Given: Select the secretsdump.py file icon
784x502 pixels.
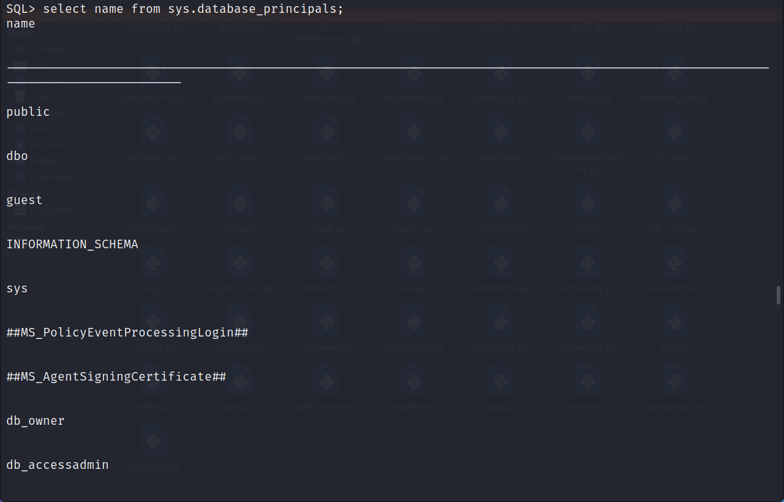Looking at the screenshot, I should pyautogui.click(x=675, y=262).
